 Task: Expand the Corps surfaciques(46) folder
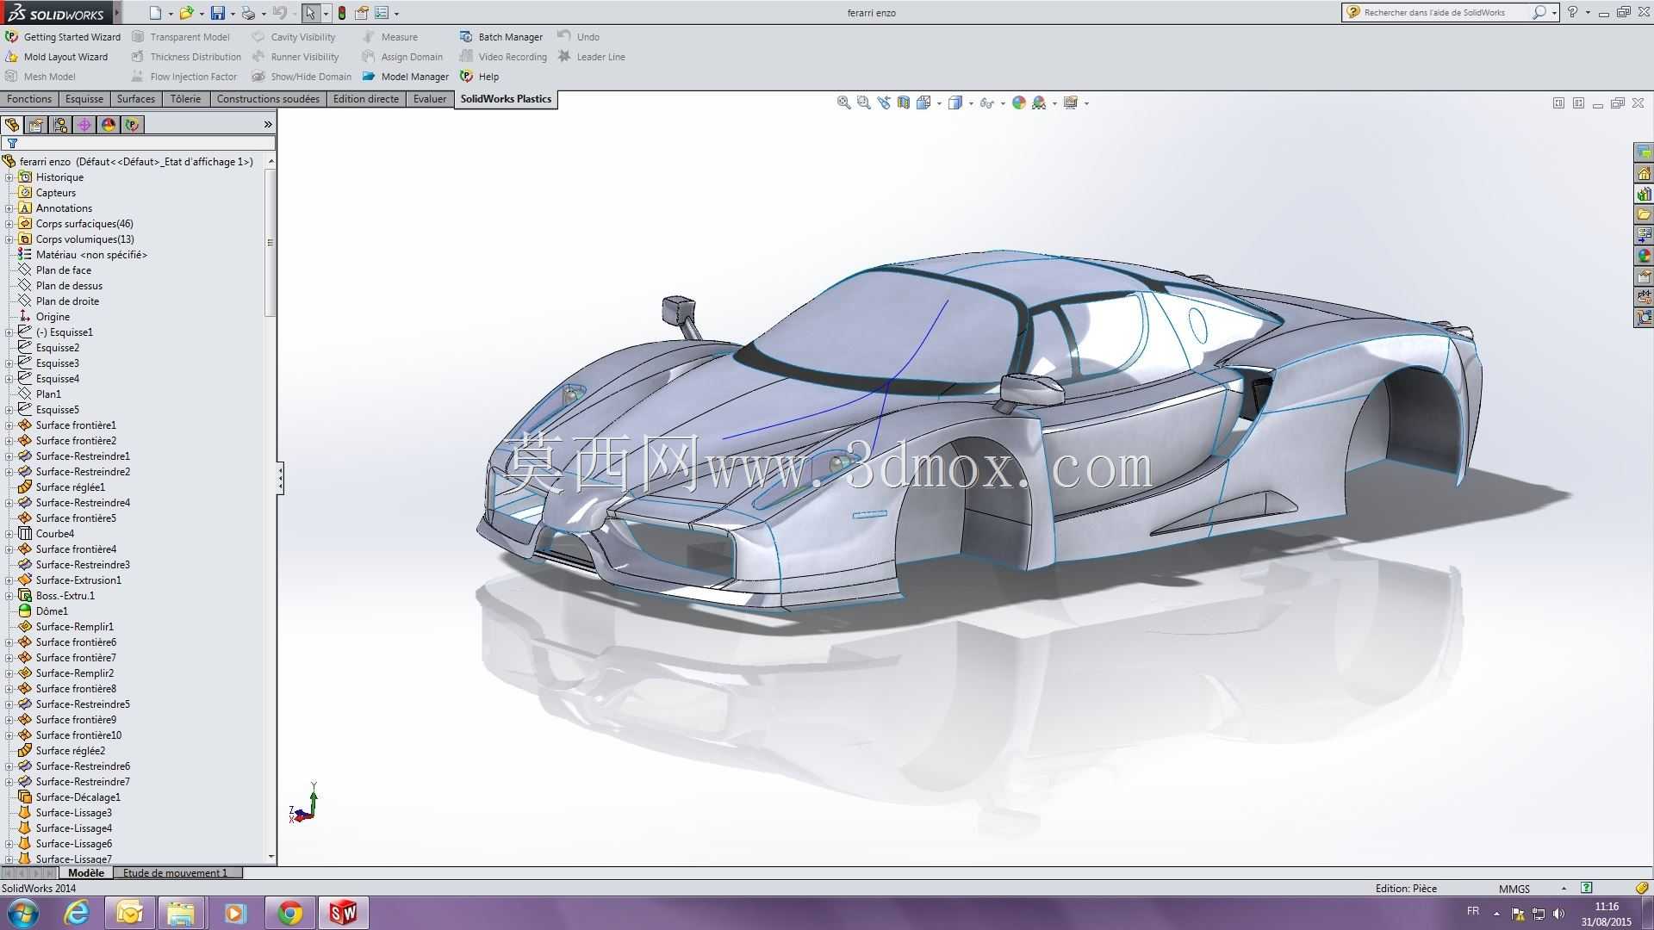coord(9,224)
